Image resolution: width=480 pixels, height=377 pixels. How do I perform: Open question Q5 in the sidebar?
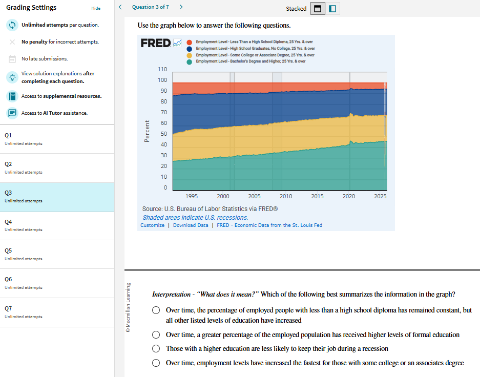click(x=57, y=255)
